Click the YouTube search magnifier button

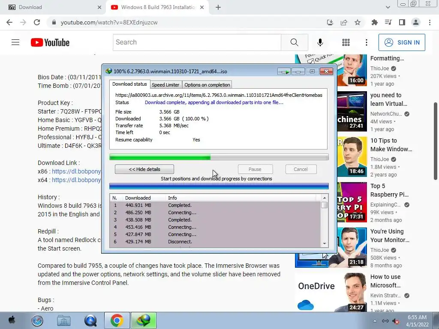[294, 42]
